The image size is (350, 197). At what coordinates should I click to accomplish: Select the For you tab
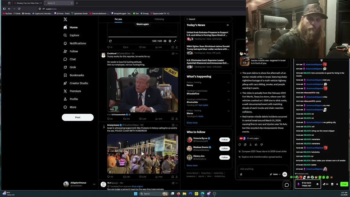[118, 19]
